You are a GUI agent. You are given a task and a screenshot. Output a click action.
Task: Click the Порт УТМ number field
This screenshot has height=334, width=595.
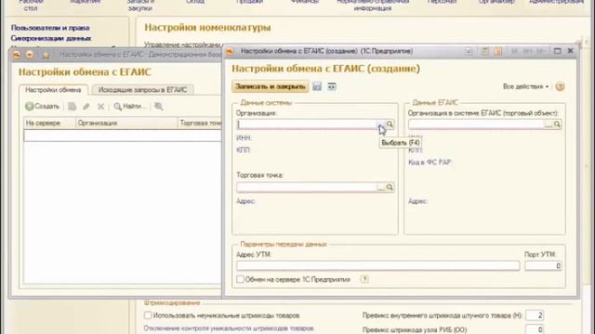(543, 266)
